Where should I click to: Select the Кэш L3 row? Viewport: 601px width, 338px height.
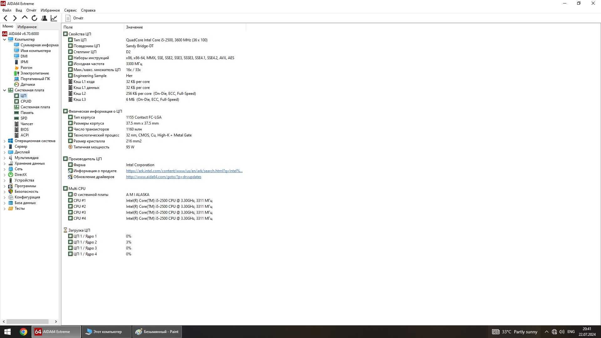pyautogui.click(x=153, y=100)
